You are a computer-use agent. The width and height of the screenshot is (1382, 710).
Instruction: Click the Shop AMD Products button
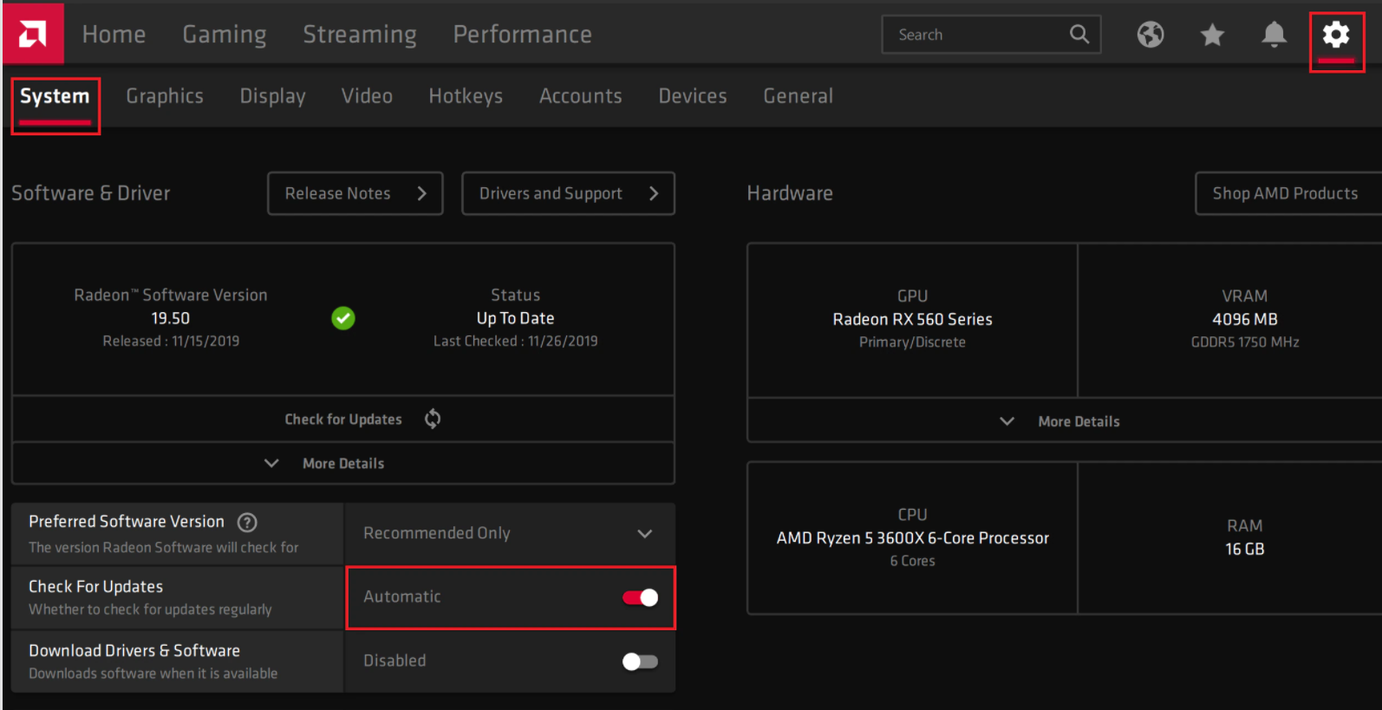[1285, 193]
